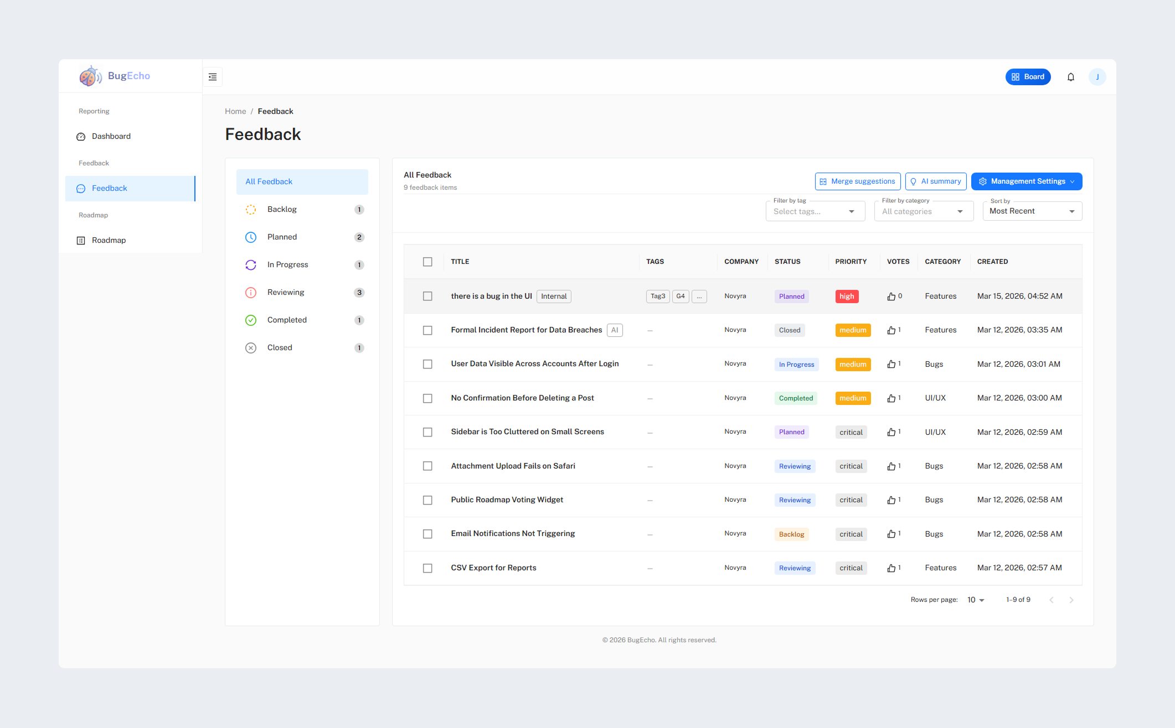
Task: Click the Feedback speech bubble icon
Action: (x=81, y=188)
